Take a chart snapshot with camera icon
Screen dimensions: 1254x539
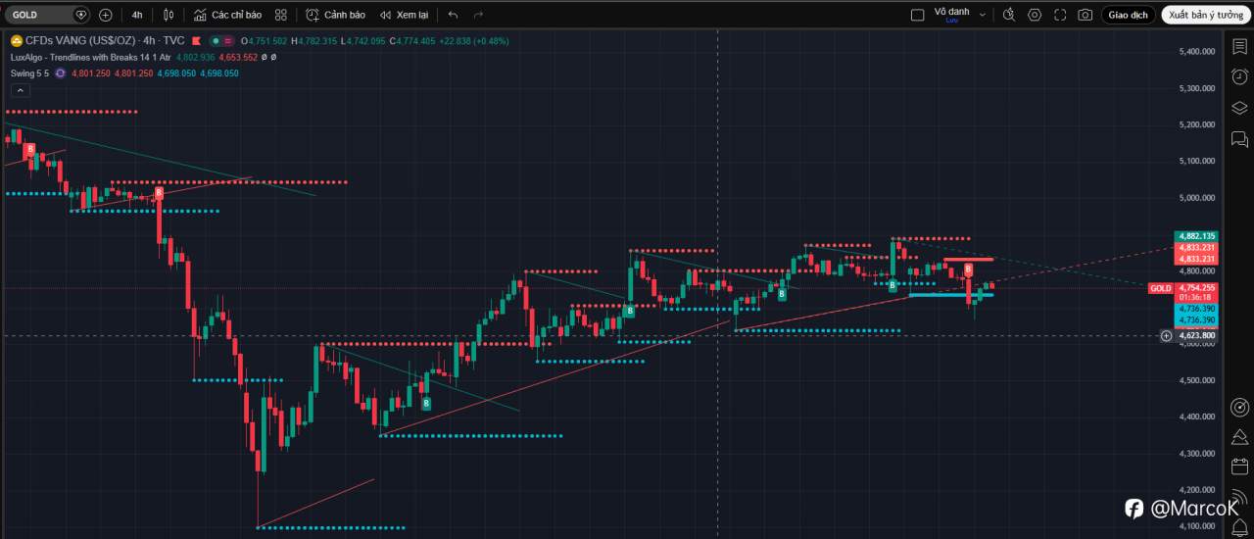point(1085,15)
